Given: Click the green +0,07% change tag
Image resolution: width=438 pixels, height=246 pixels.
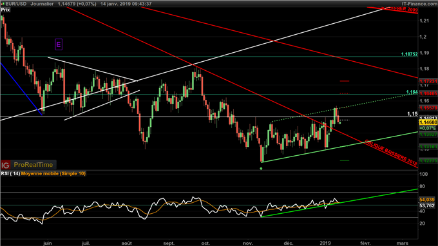Looking at the screenshot, I should coord(428,128).
